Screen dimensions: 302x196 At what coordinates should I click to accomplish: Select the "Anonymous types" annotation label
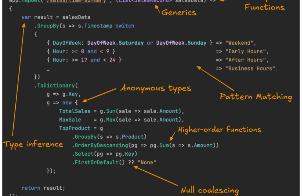[x=156, y=88]
